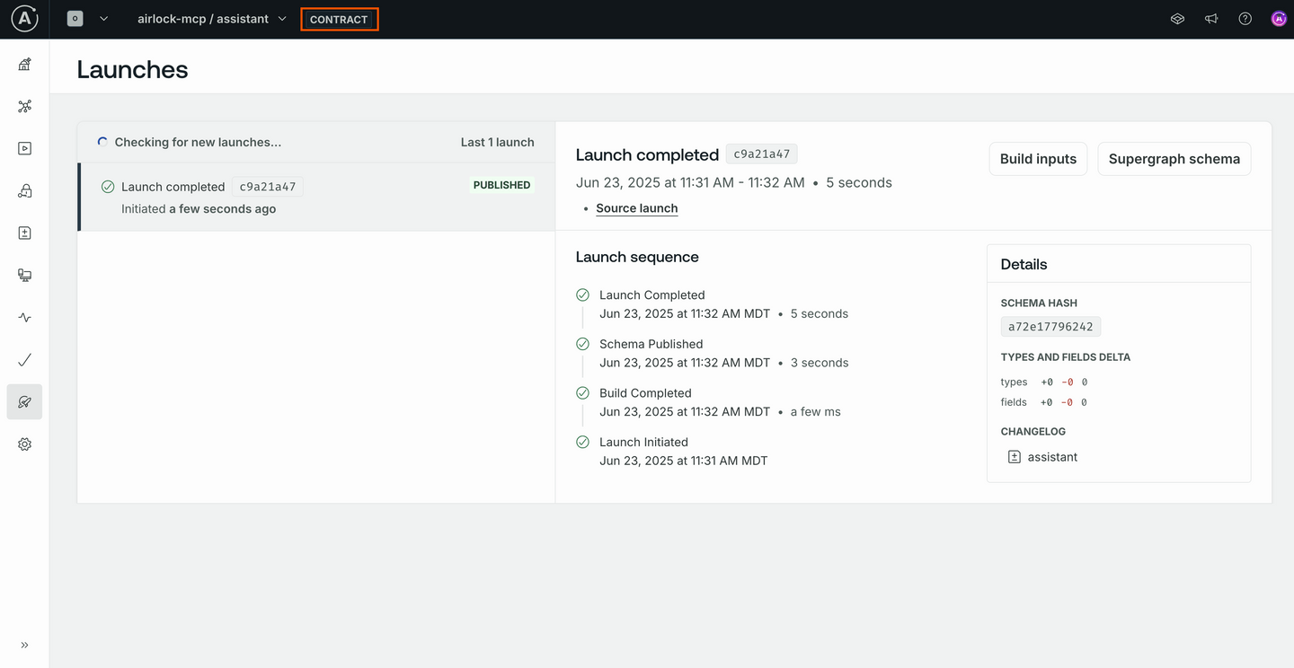Collapse the sidebar with the double-chevron
Viewport: 1294px width, 668px height.
(24, 644)
